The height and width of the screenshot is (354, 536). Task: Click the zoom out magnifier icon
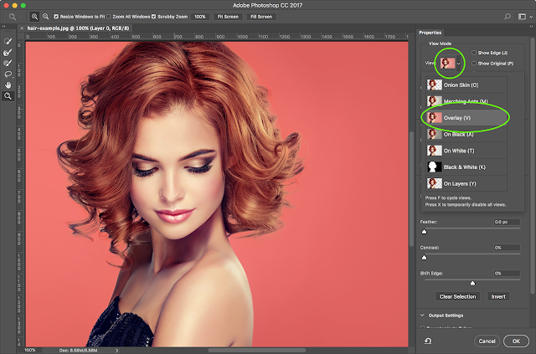(x=44, y=16)
